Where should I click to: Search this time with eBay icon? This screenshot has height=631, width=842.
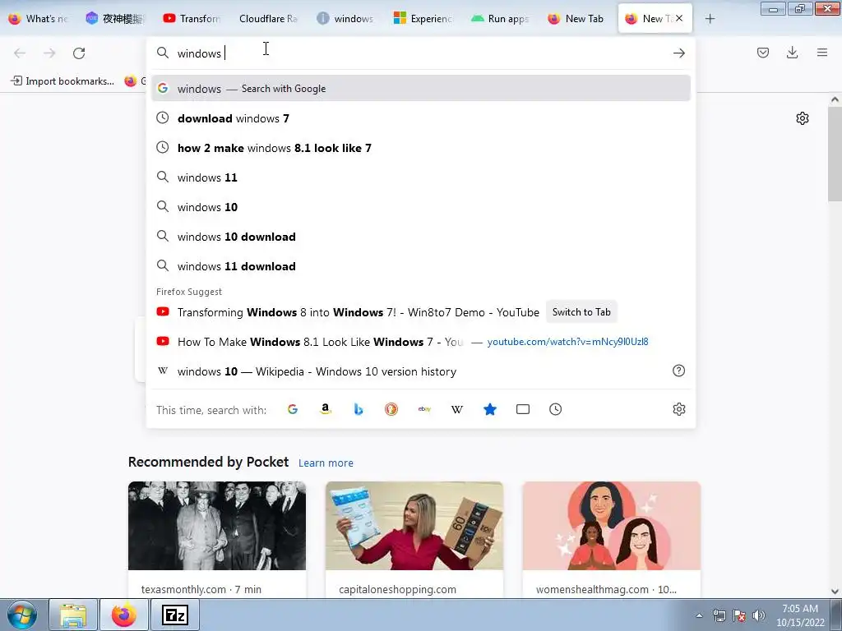coord(424,409)
